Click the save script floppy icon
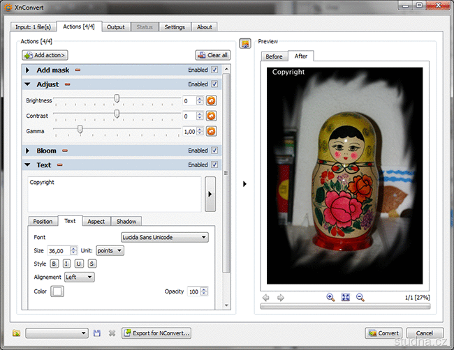Viewport: 454px width, 350px height. point(97,333)
